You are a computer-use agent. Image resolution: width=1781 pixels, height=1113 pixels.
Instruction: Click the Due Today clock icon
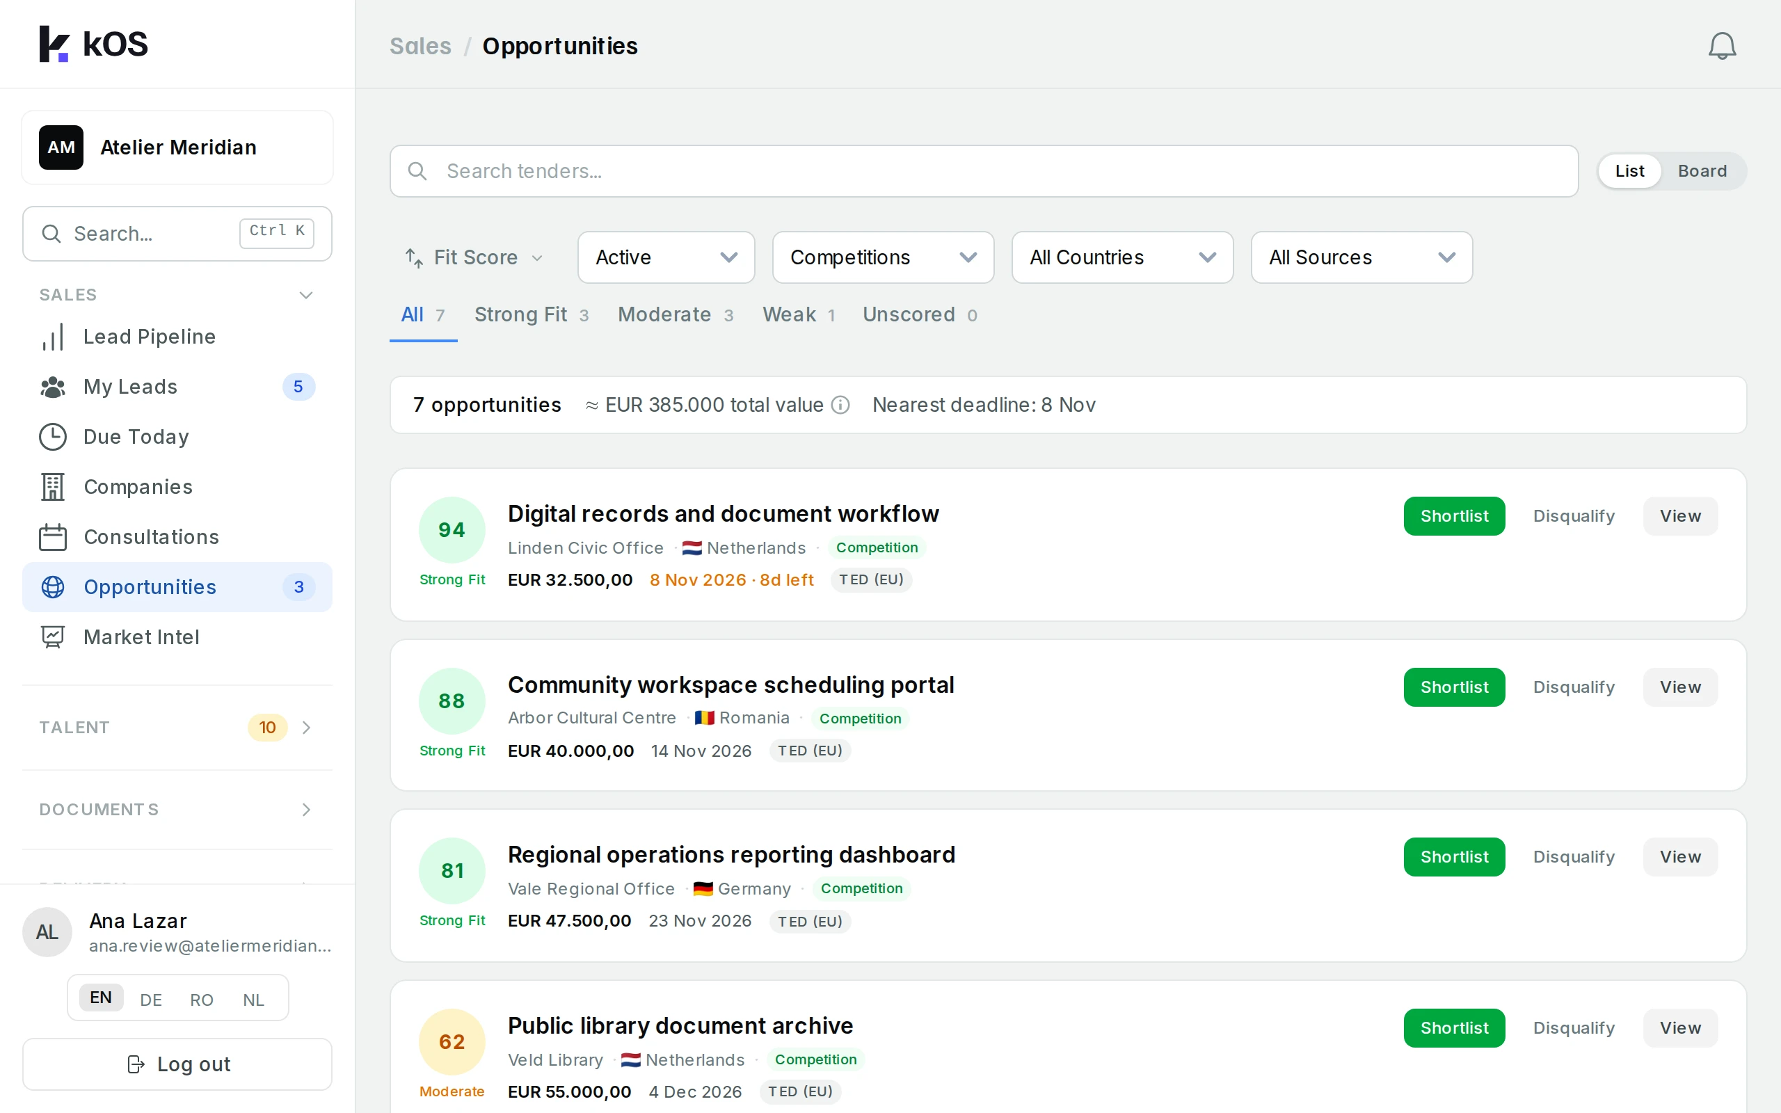tap(53, 437)
